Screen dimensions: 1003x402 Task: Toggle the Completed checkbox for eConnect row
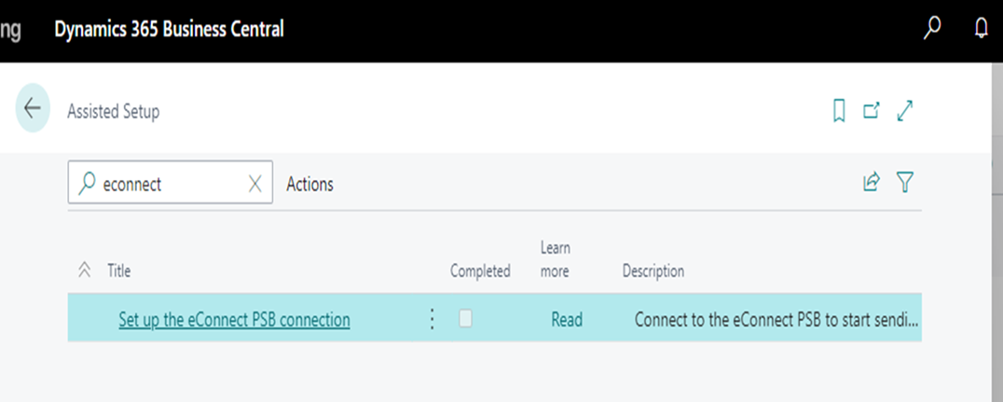pyautogui.click(x=466, y=318)
